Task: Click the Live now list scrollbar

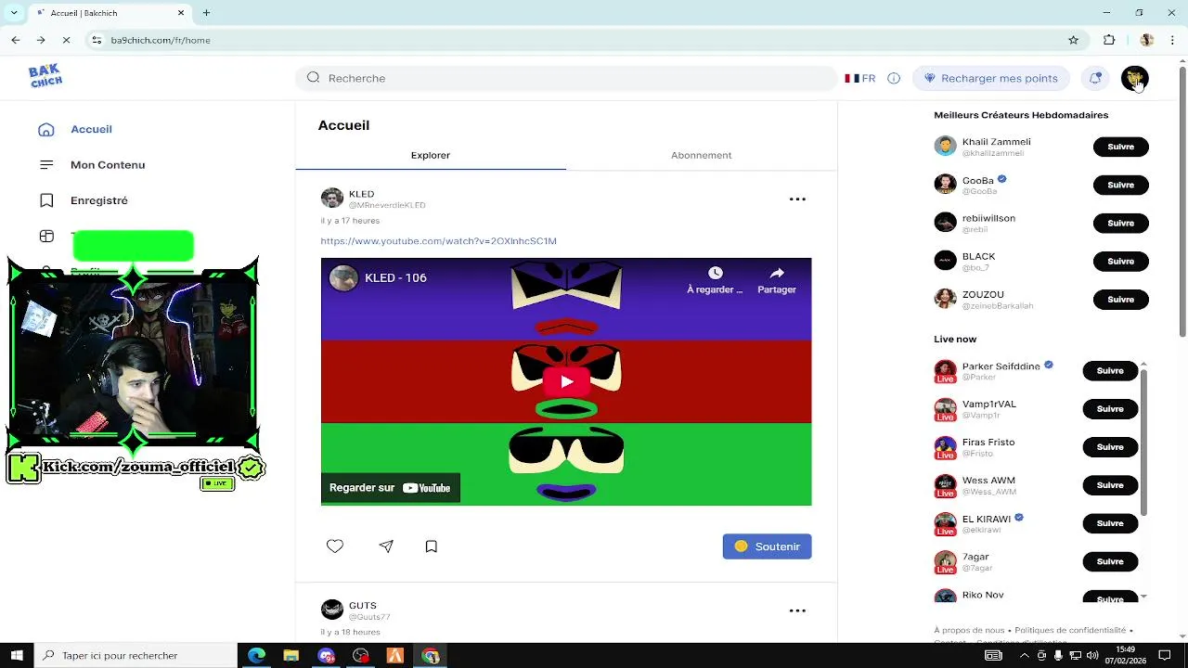Action: (x=1143, y=441)
